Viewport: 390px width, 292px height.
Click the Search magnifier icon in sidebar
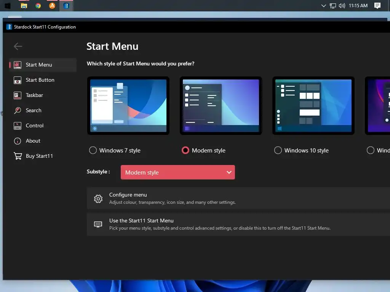18,111
